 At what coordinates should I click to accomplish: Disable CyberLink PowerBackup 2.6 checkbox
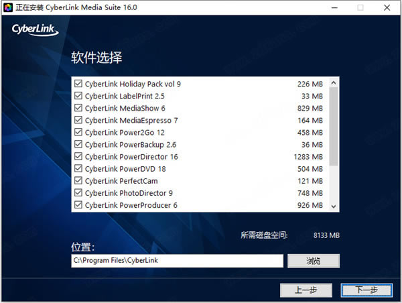pyautogui.click(x=78, y=145)
